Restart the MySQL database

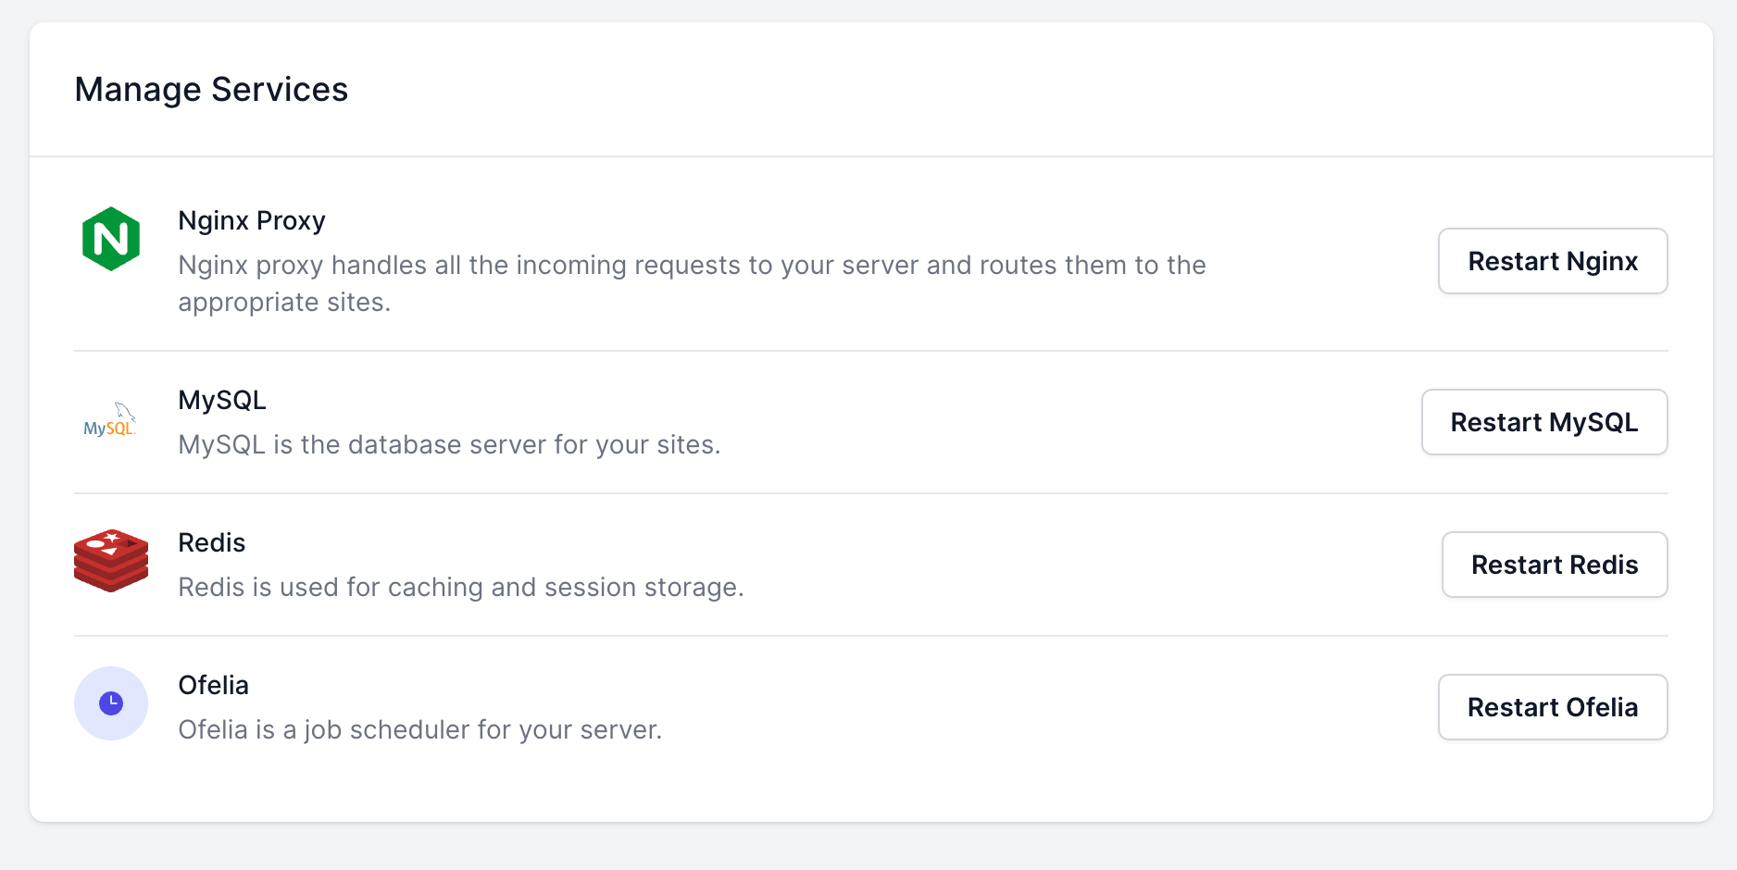(x=1544, y=422)
